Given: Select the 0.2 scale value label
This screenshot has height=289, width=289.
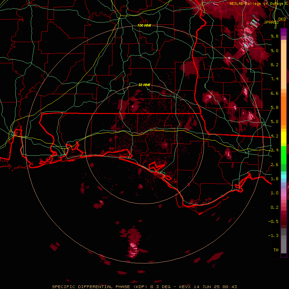Looking at the screenshot, I should tap(275, 207).
